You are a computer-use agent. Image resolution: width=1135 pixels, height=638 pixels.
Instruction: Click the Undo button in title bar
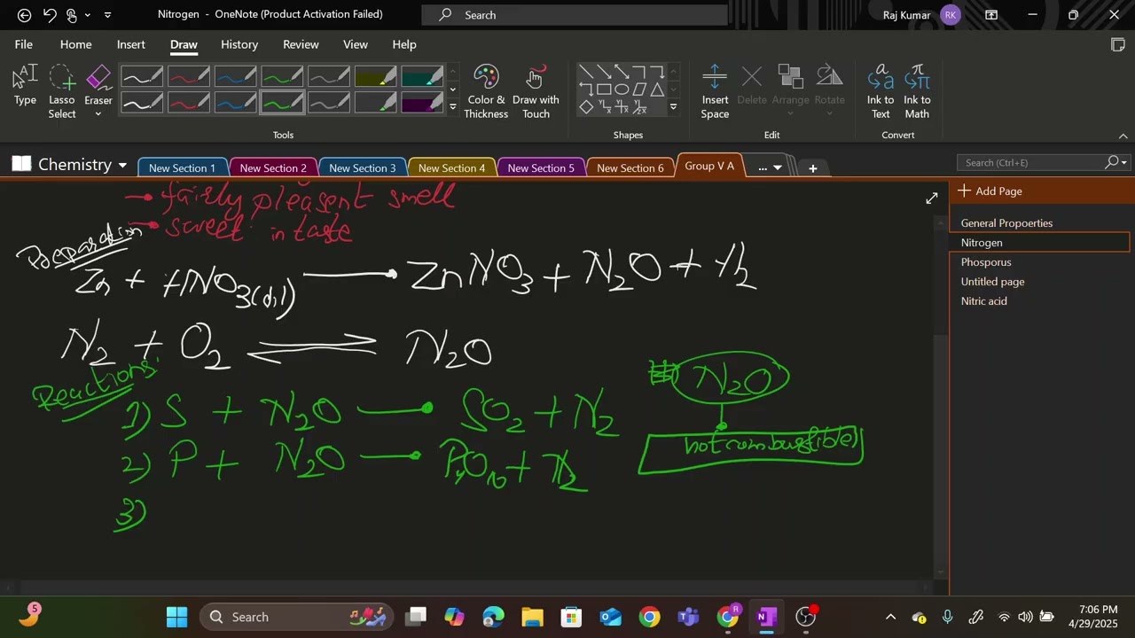50,15
